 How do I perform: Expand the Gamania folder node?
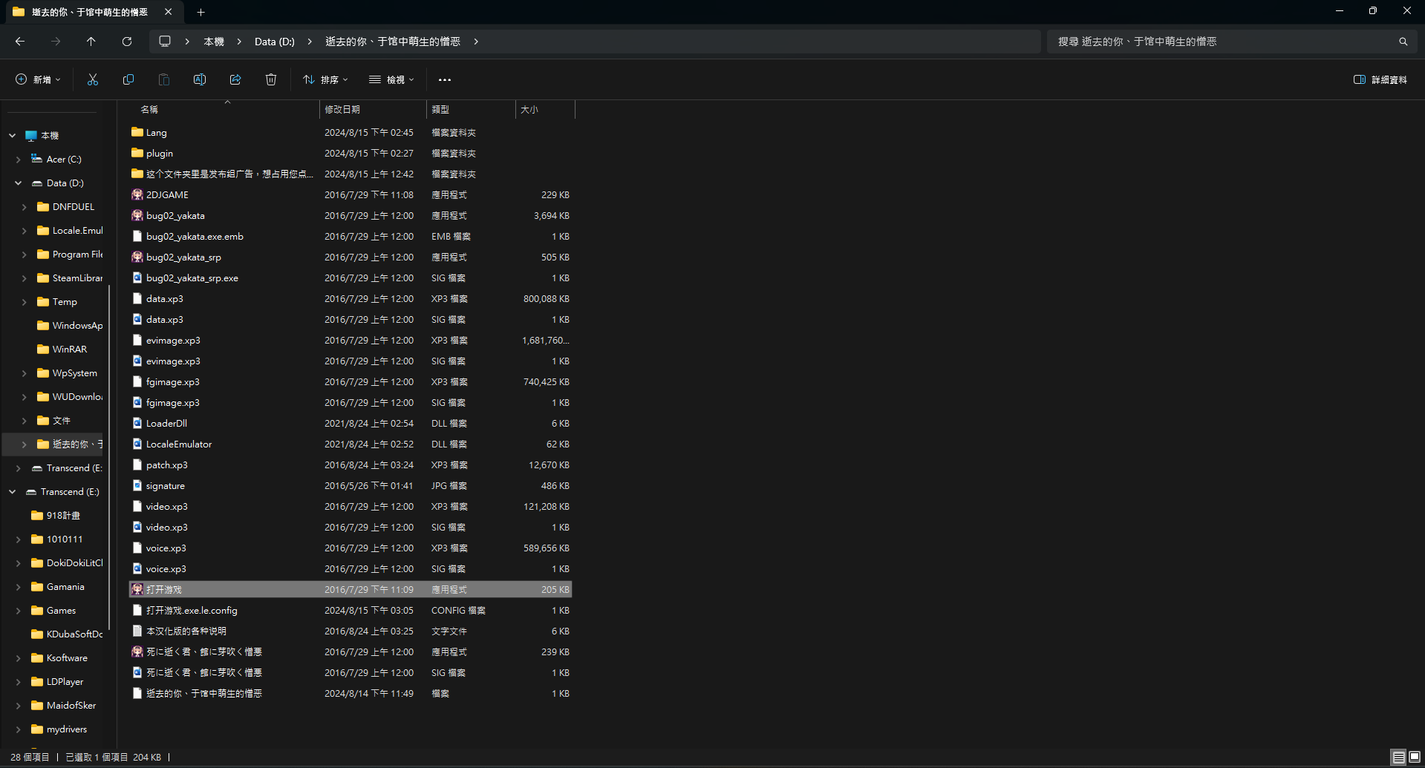19,587
